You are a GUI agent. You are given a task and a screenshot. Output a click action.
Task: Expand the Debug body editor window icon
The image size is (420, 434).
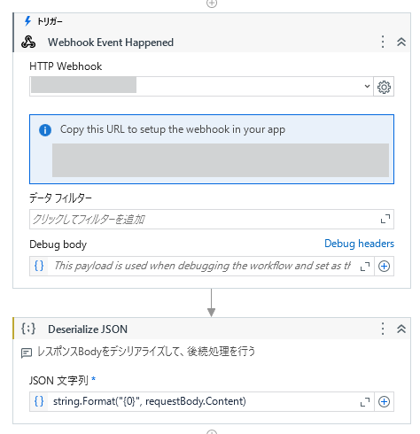[x=365, y=267]
